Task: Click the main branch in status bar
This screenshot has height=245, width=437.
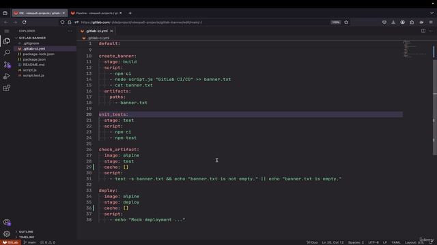Action: pos(29,242)
